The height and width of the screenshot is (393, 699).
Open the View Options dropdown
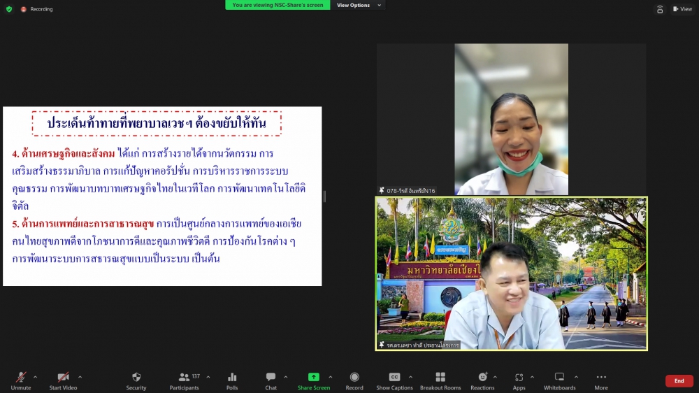(x=359, y=5)
